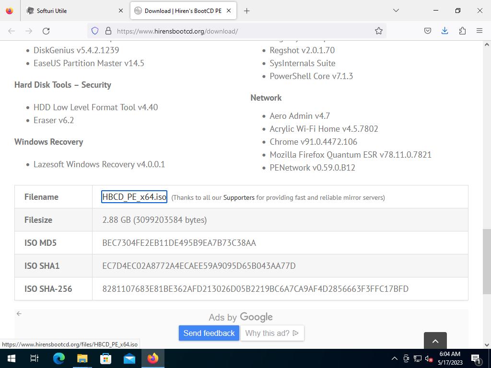Close the Hiren's BootCD PE tab
The width and height of the screenshot is (491, 368).
point(229,11)
